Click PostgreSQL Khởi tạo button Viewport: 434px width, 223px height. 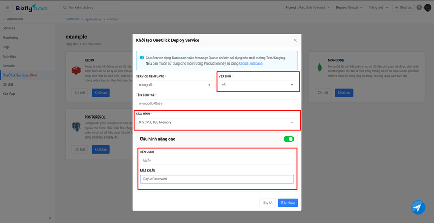[x=101, y=150]
